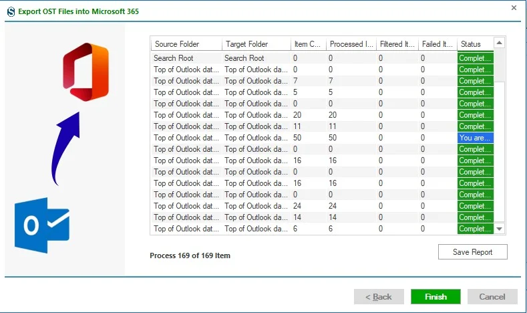Click the processed cell showing 20
527x313 pixels.
click(x=351, y=115)
